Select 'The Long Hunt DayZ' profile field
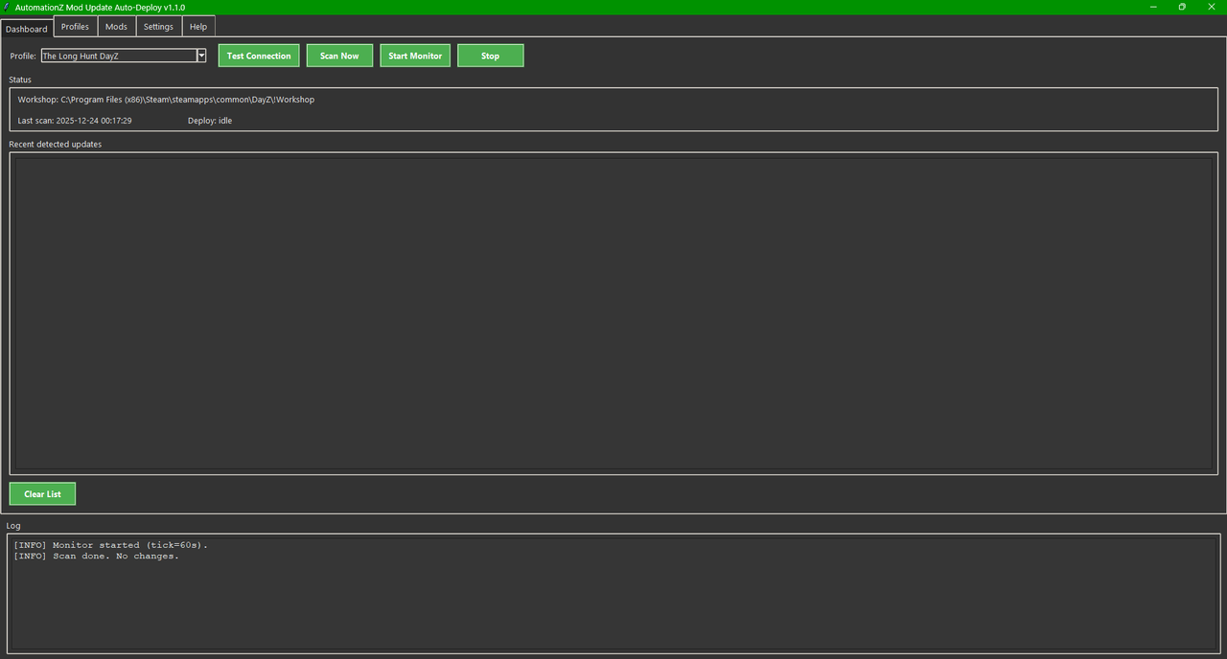Viewport: 1227px width, 659px height. point(115,55)
